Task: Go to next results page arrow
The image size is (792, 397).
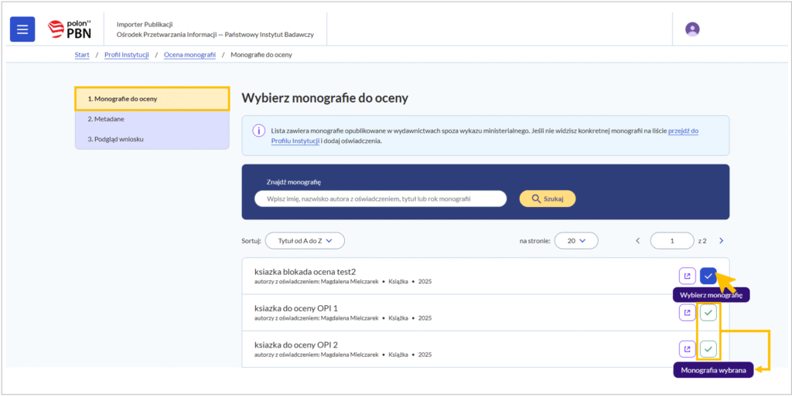Action: click(721, 241)
